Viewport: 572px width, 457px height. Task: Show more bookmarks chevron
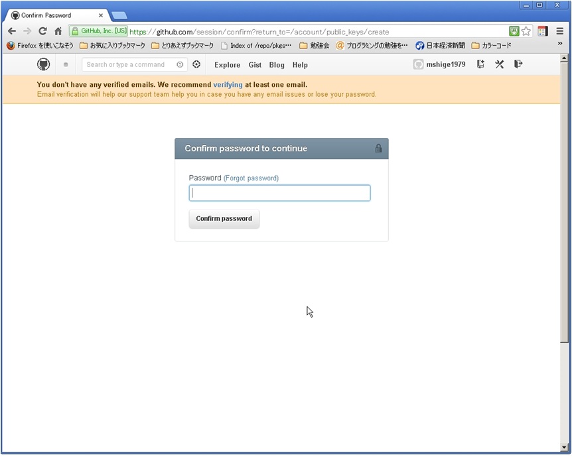(560, 43)
